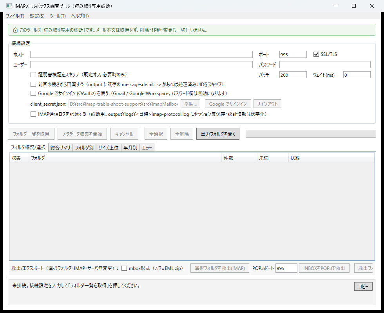View the エラー tab

coord(147,148)
